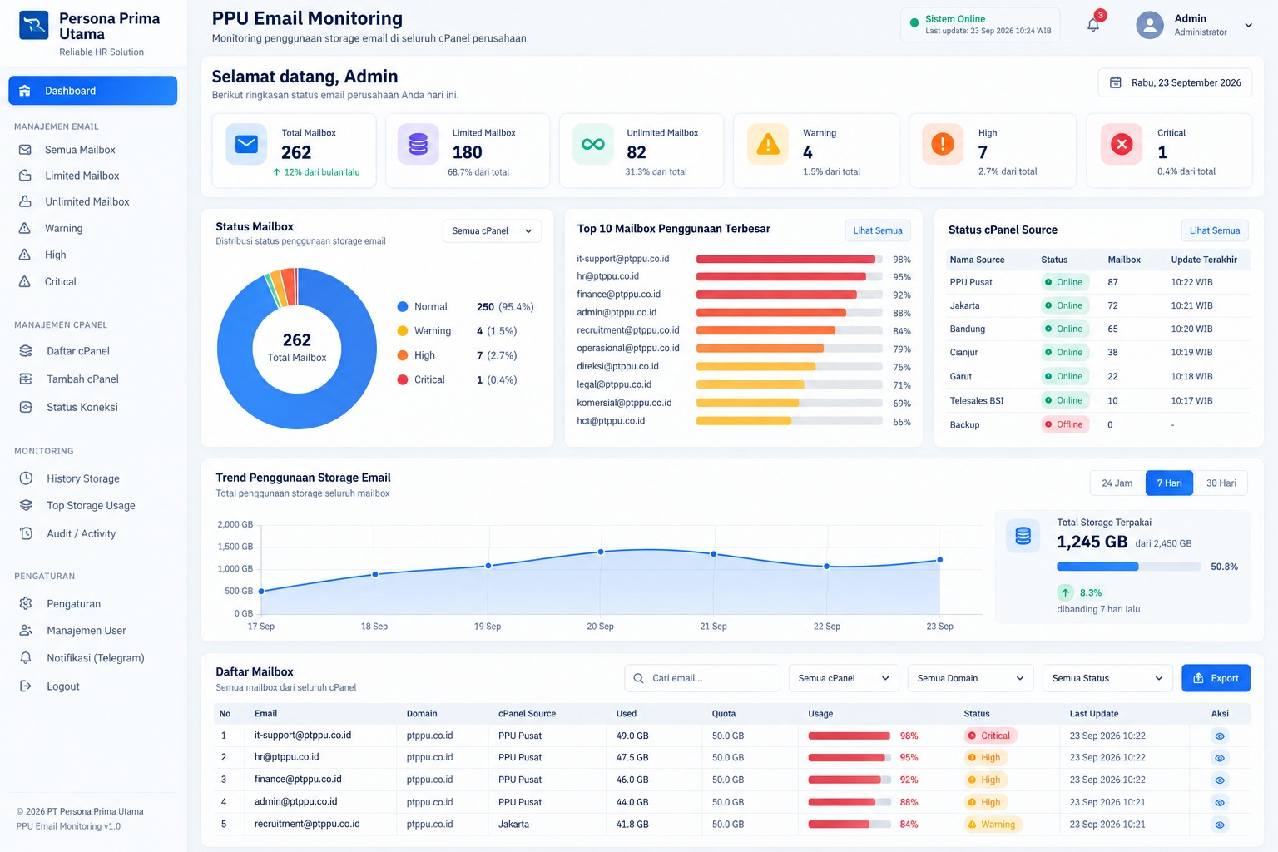Click the Persona Prima Utama logo

(34, 25)
